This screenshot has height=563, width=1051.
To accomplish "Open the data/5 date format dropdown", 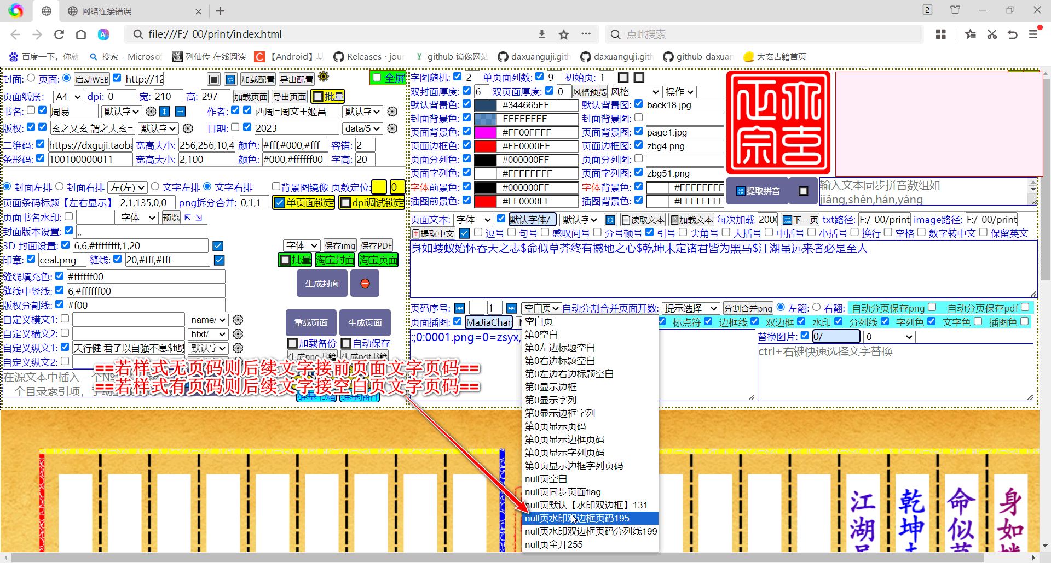I will [362, 128].
